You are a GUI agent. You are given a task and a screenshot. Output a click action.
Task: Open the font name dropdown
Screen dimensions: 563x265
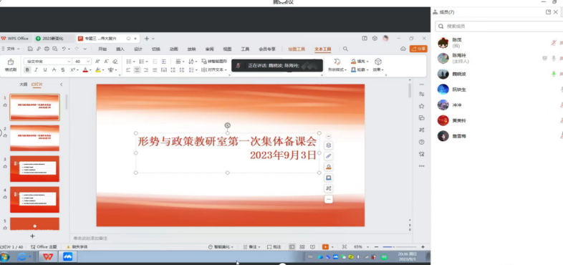pyautogui.click(x=48, y=62)
